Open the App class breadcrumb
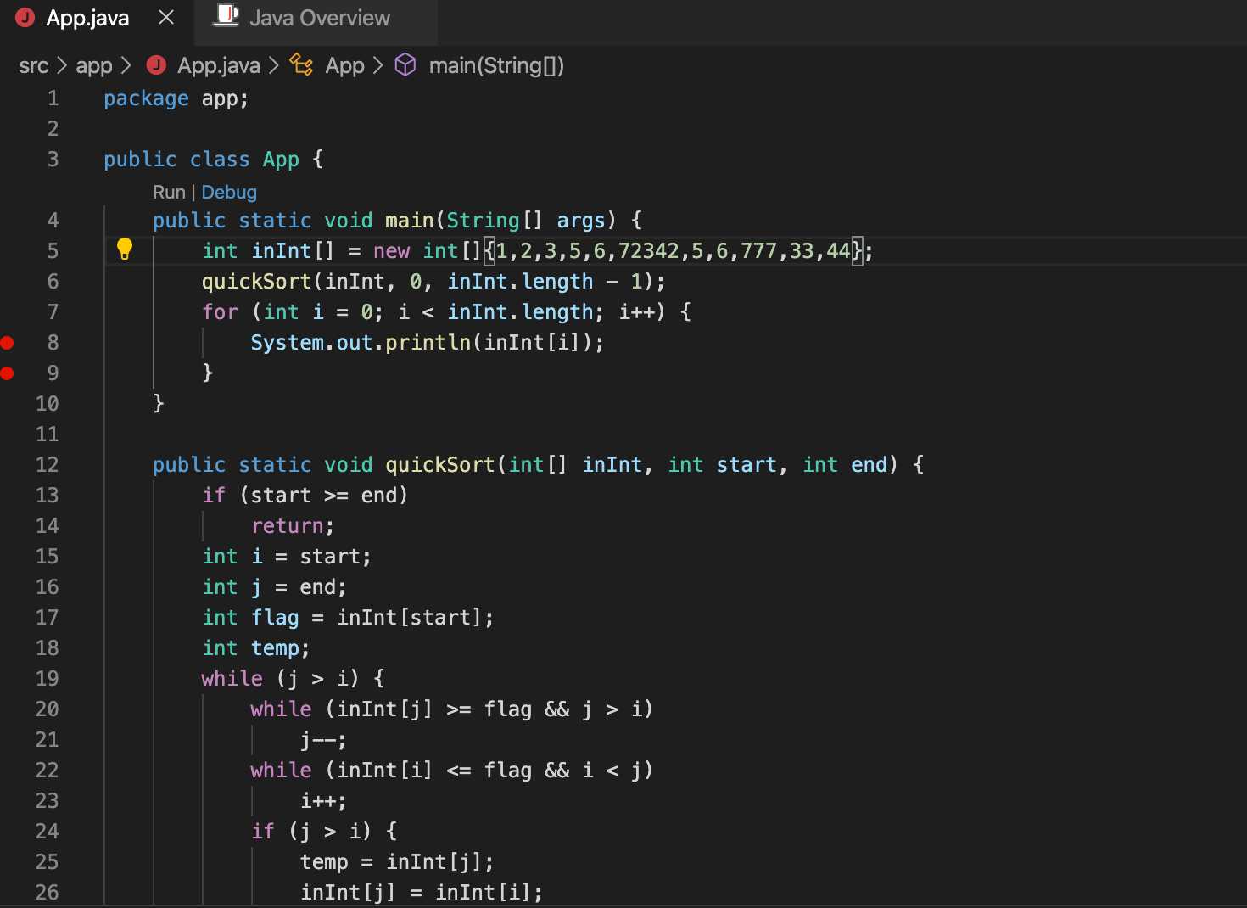Image resolution: width=1247 pixels, height=908 pixels. click(x=345, y=65)
